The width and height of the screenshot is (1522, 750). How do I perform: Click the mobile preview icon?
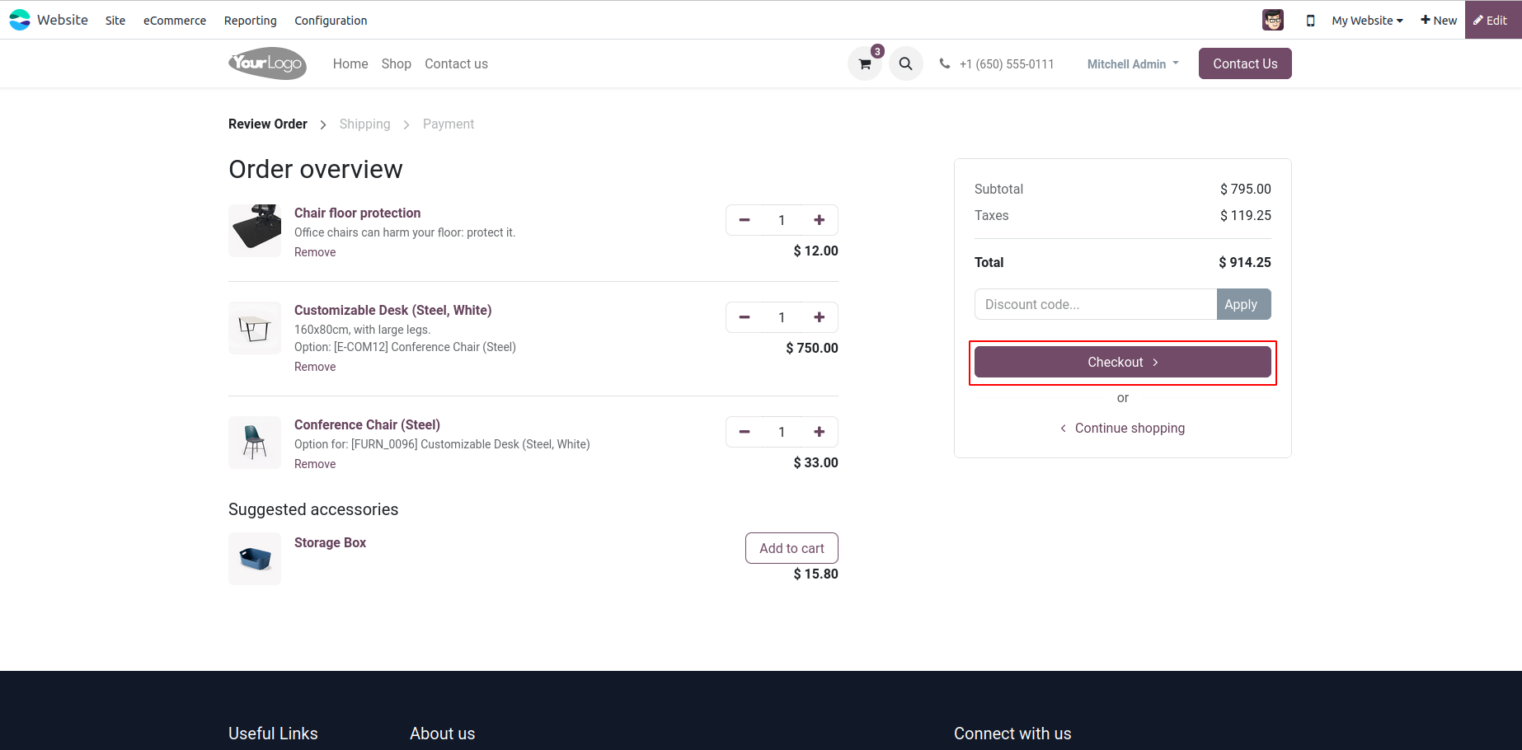pyautogui.click(x=1310, y=21)
